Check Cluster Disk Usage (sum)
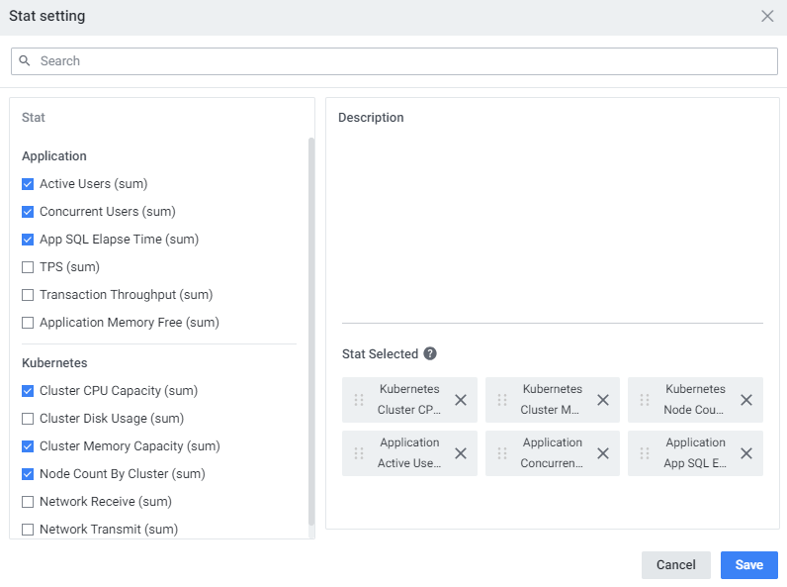Image resolution: width=787 pixels, height=587 pixels. [28, 419]
